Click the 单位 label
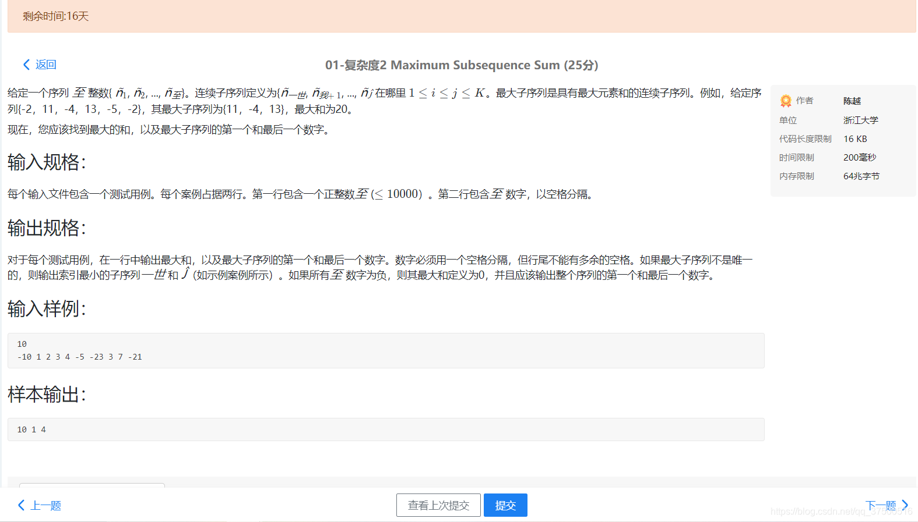 click(788, 120)
